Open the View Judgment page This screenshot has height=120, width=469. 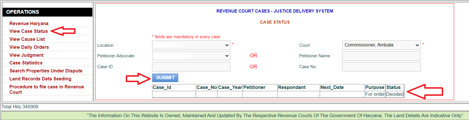(x=26, y=55)
